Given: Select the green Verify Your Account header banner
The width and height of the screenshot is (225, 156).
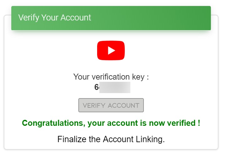Looking at the screenshot, I should pos(111,18).
